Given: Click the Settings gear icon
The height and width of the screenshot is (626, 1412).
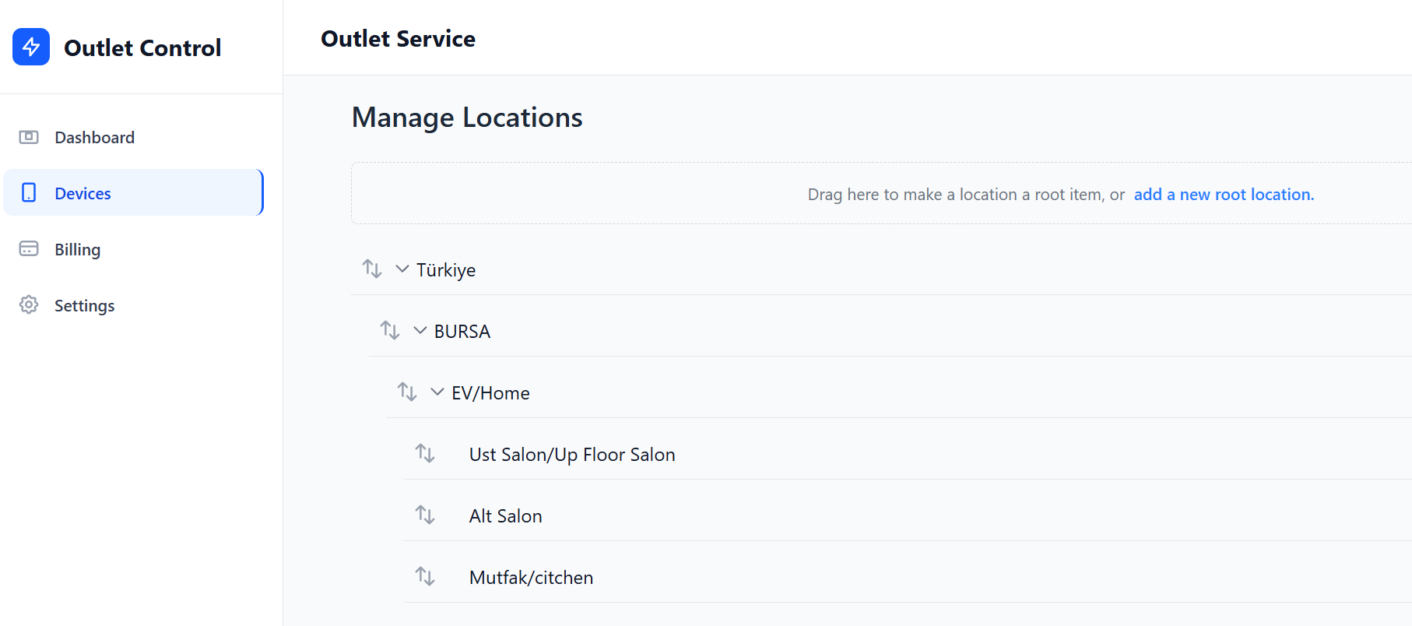Looking at the screenshot, I should pos(29,304).
